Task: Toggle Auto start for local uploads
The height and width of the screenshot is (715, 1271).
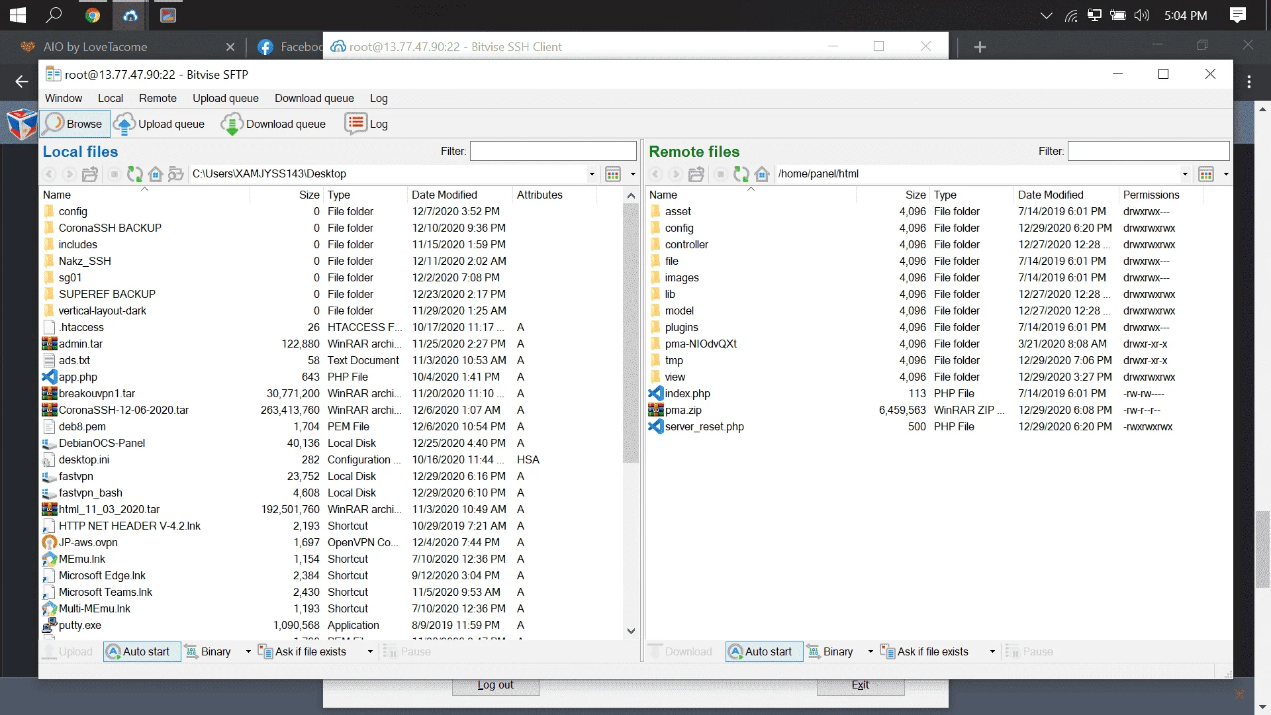Action: (142, 651)
